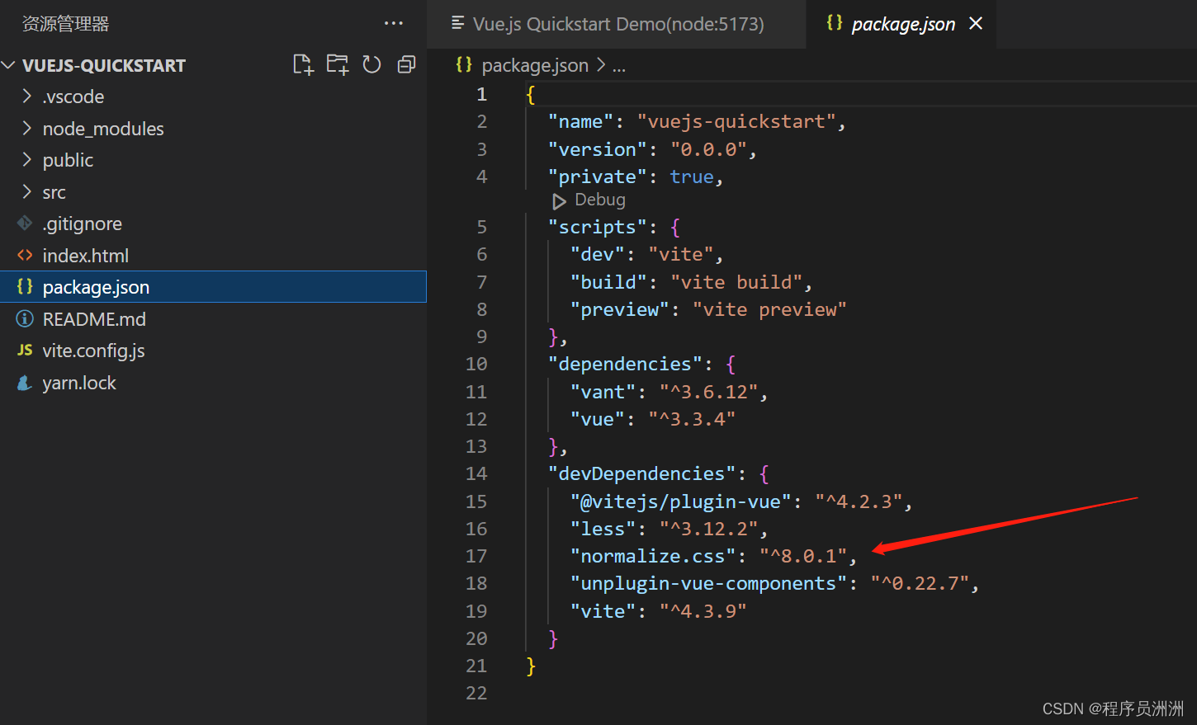Viewport: 1197px width, 725px height.
Task: Click the Debug CodeLens link above scripts
Action: point(599,200)
